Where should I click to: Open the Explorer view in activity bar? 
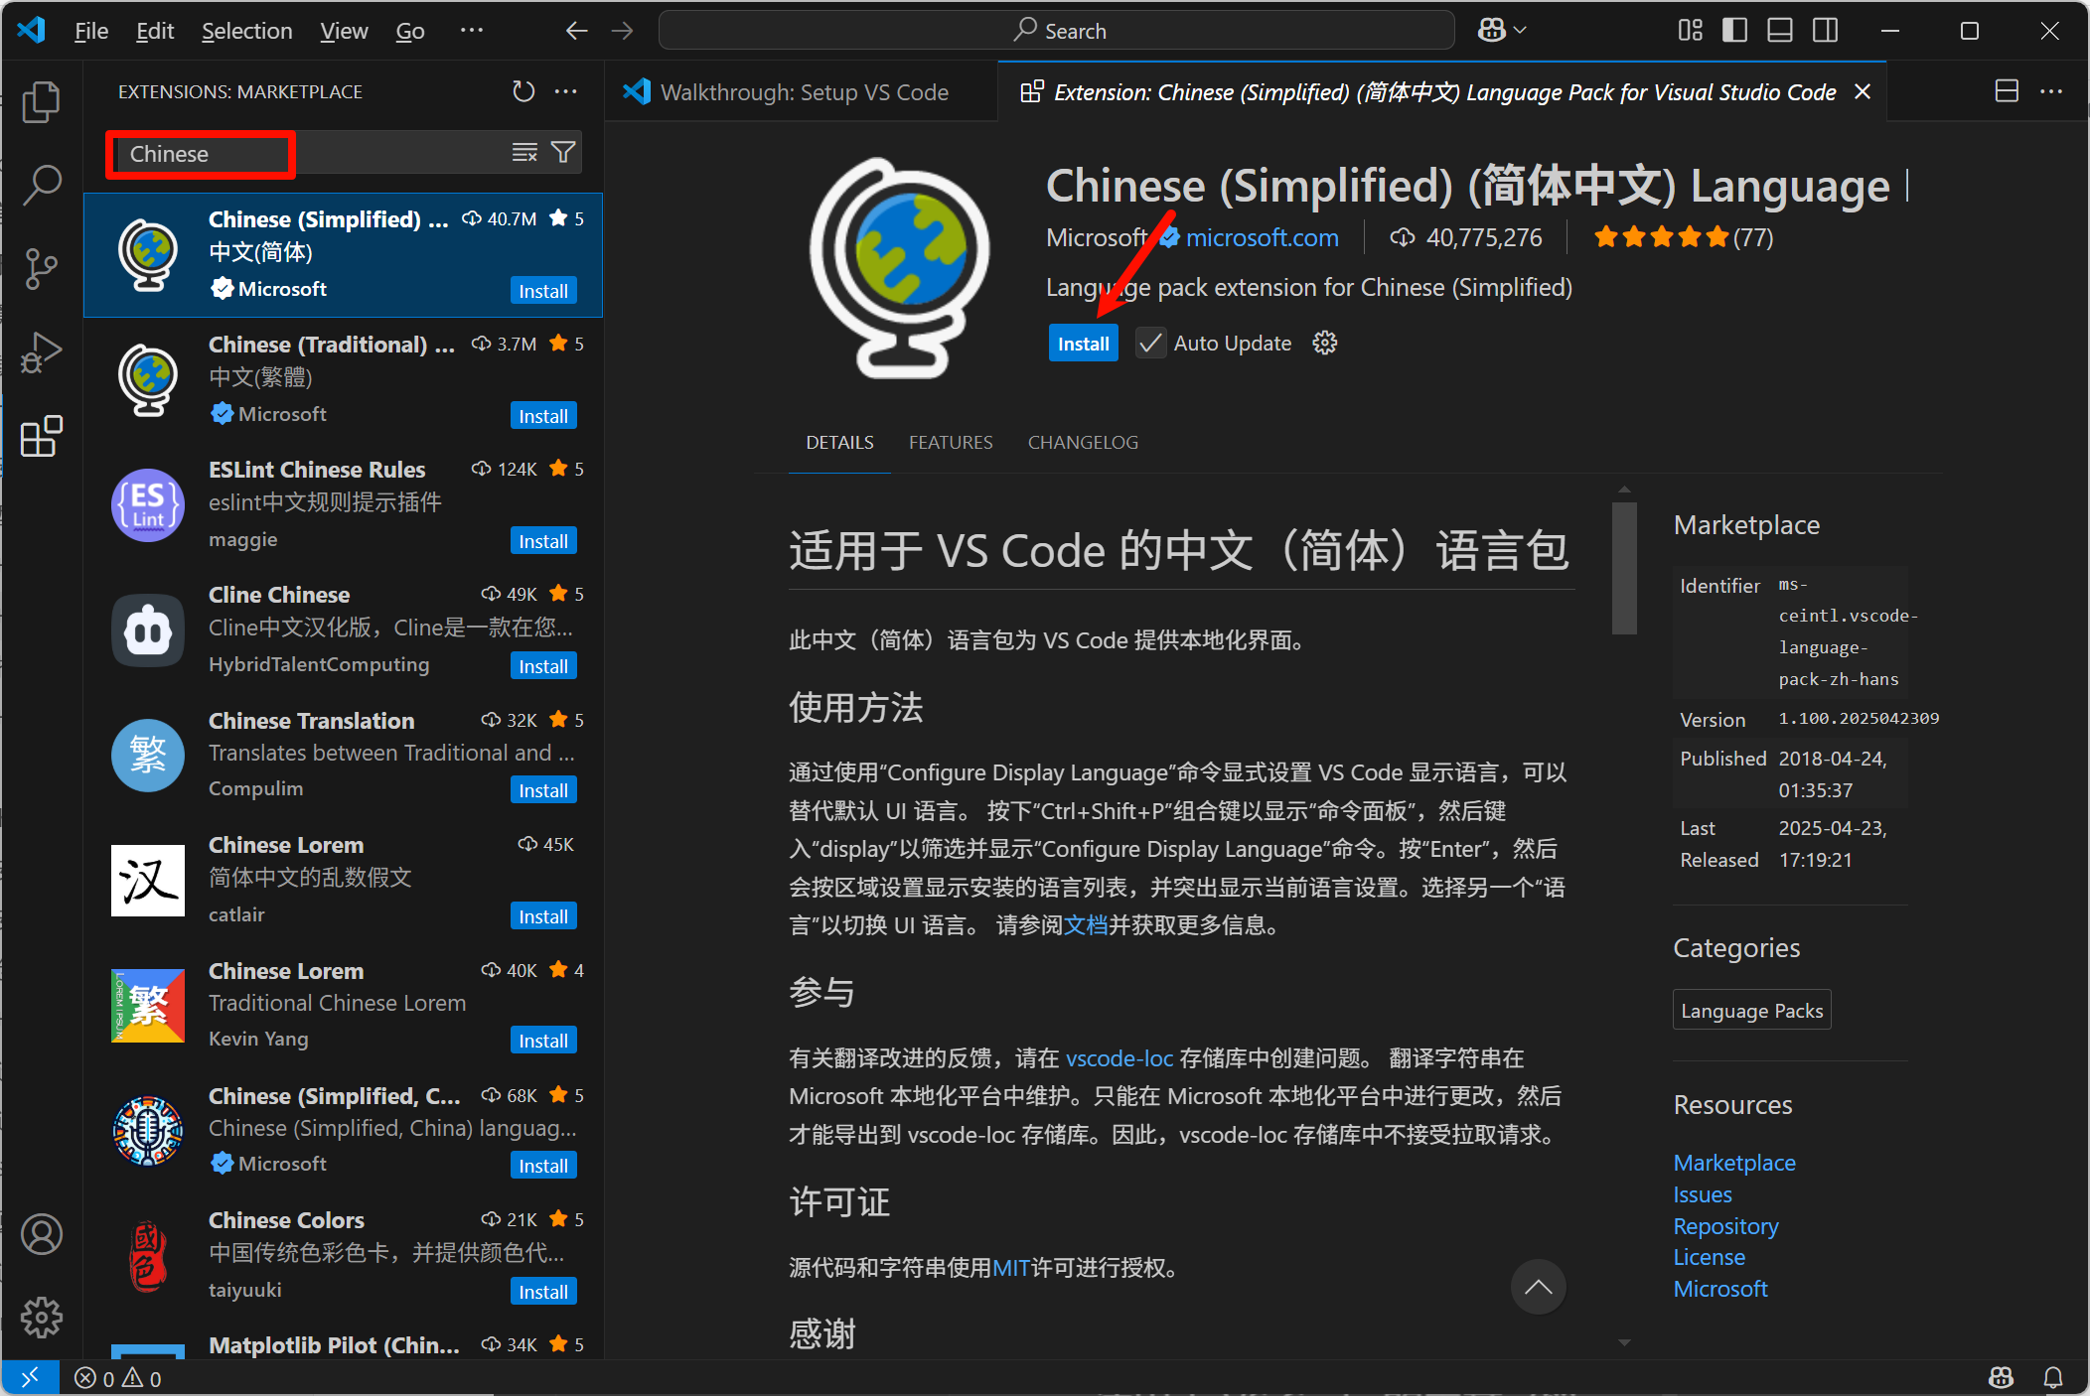[42, 101]
